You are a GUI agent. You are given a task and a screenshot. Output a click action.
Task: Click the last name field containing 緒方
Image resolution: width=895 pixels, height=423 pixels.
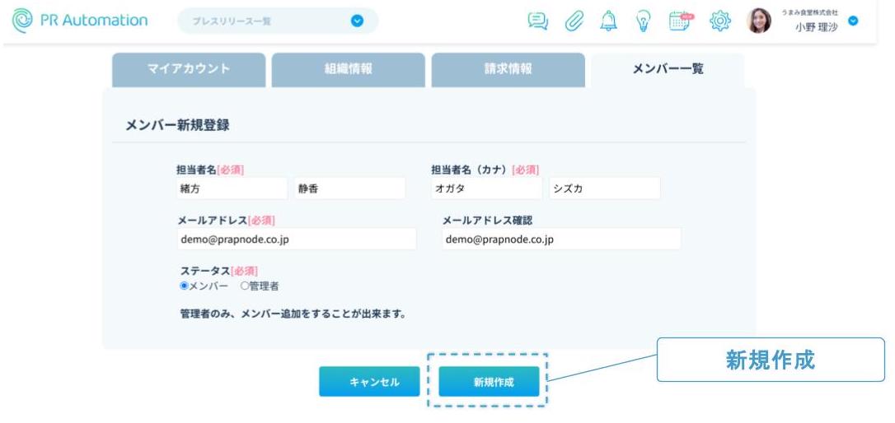click(232, 188)
